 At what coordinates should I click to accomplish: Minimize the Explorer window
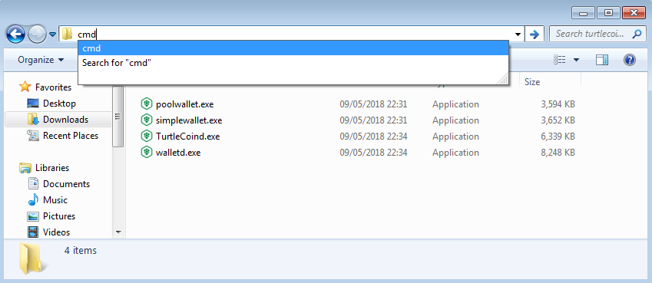tap(584, 13)
